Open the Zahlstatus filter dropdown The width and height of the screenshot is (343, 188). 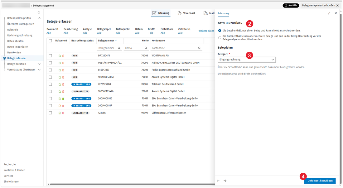(x=181, y=33)
